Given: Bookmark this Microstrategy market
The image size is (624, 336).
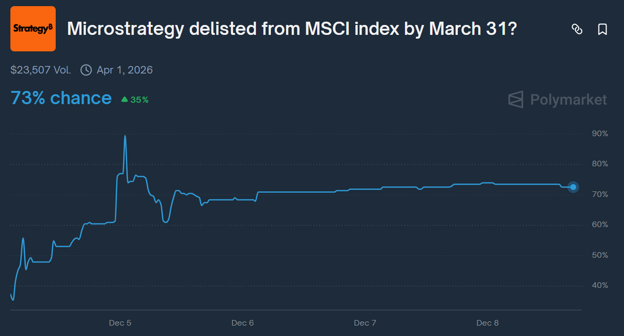Looking at the screenshot, I should pos(602,29).
